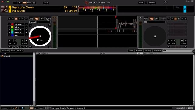Screen dimensions: 195x110
Task: Open MIDI assignment mode
Action: click(141, 3)
